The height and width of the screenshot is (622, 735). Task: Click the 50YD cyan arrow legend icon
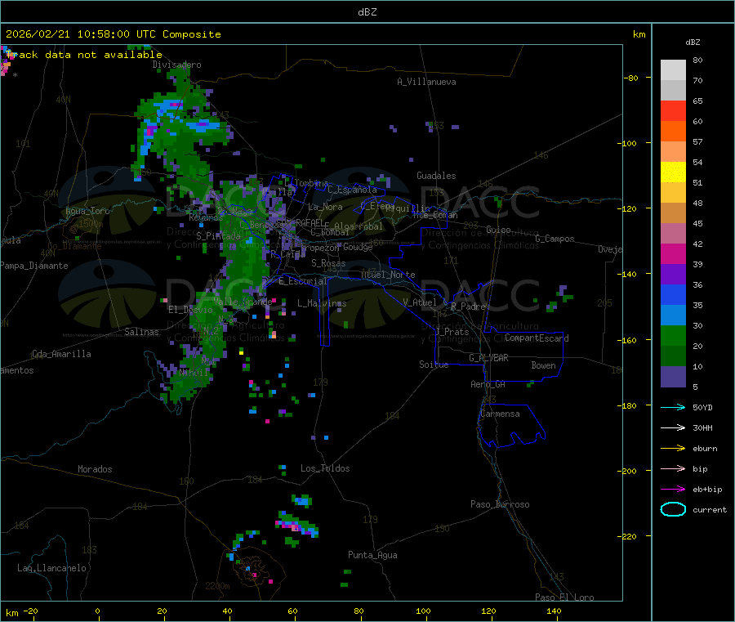(x=673, y=407)
